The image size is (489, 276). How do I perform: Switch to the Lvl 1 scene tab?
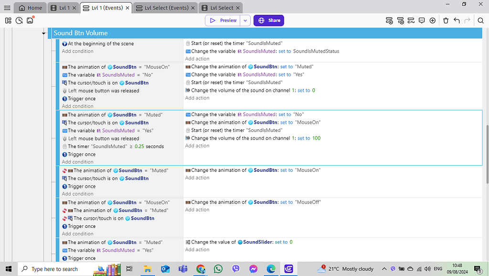tap(64, 8)
